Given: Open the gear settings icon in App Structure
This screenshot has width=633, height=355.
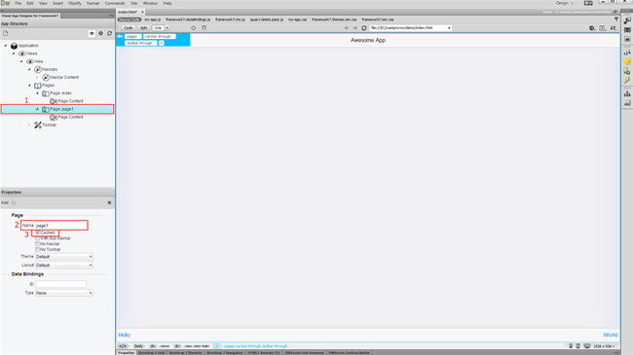Looking at the screenshot, I should tap(100, 33).
